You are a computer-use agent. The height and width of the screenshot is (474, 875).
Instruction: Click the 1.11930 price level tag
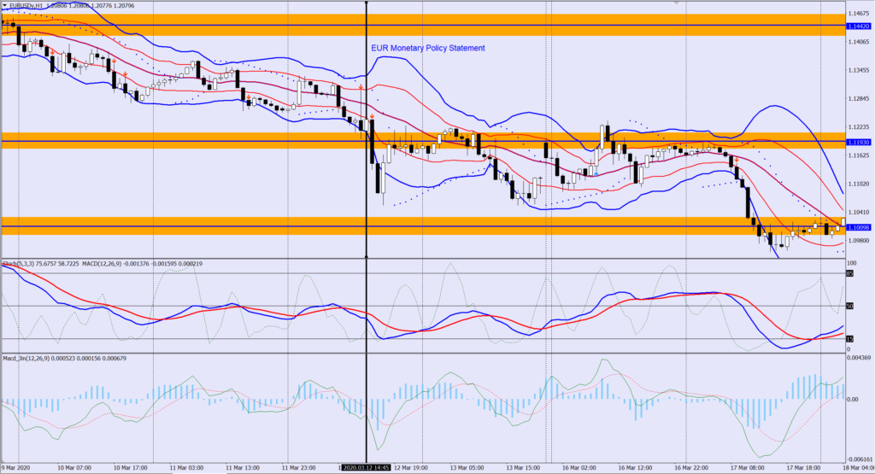click(x=858, y=142)
